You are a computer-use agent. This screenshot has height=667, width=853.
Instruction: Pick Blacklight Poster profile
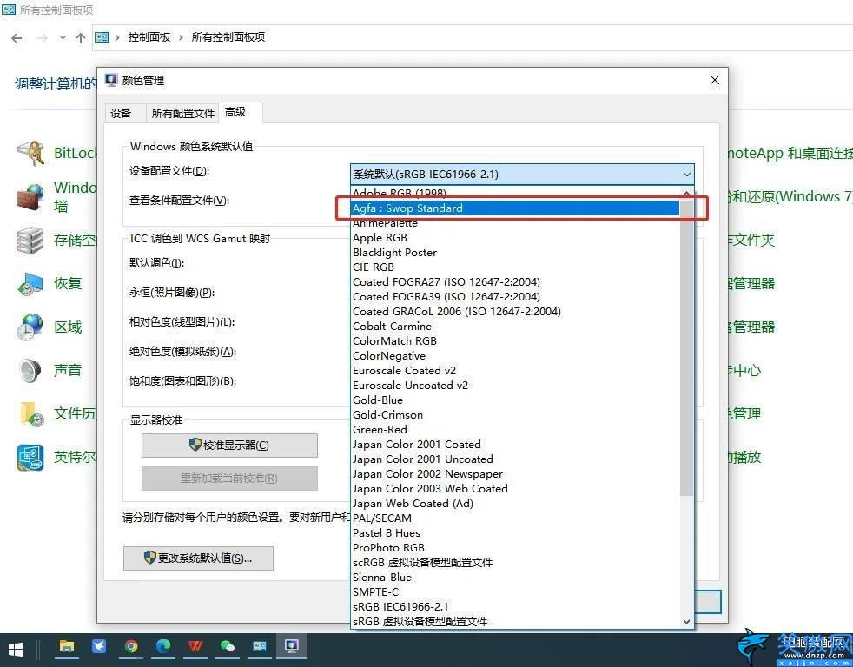pyautogui.click(x=516, y=253)
